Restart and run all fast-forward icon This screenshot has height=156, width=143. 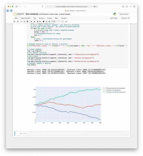pos(49,22)
